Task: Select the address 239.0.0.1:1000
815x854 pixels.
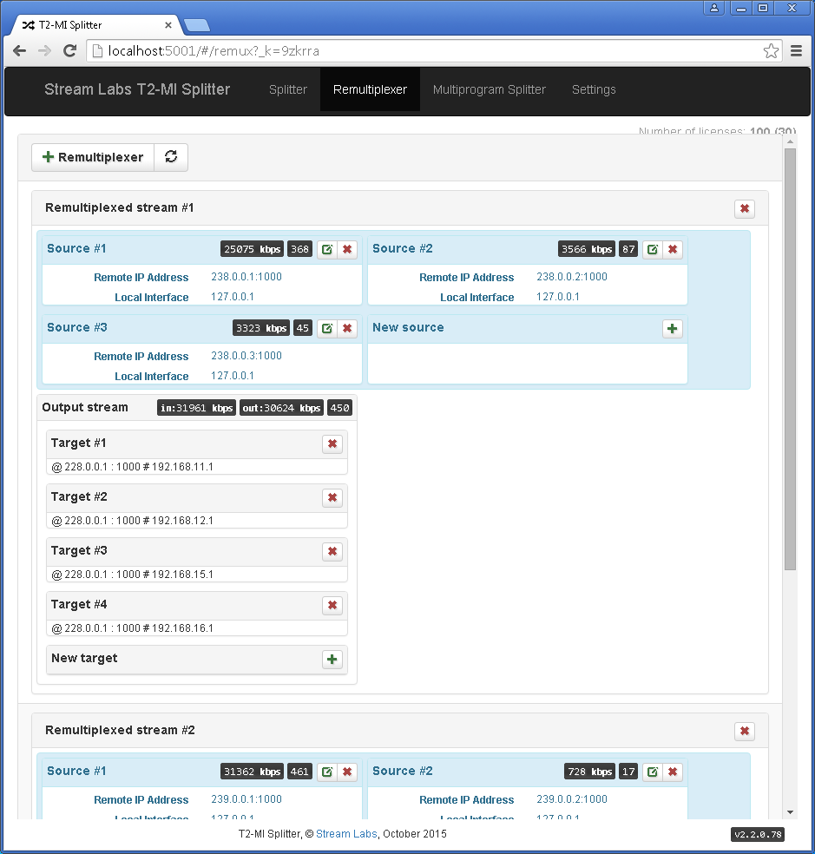Action: [246, 799]
